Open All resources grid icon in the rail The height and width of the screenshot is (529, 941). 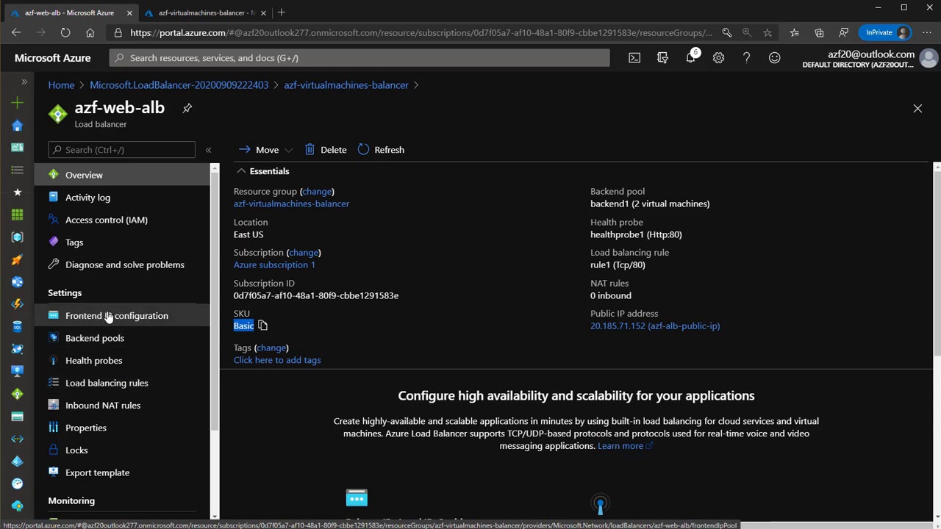point(18,215)
